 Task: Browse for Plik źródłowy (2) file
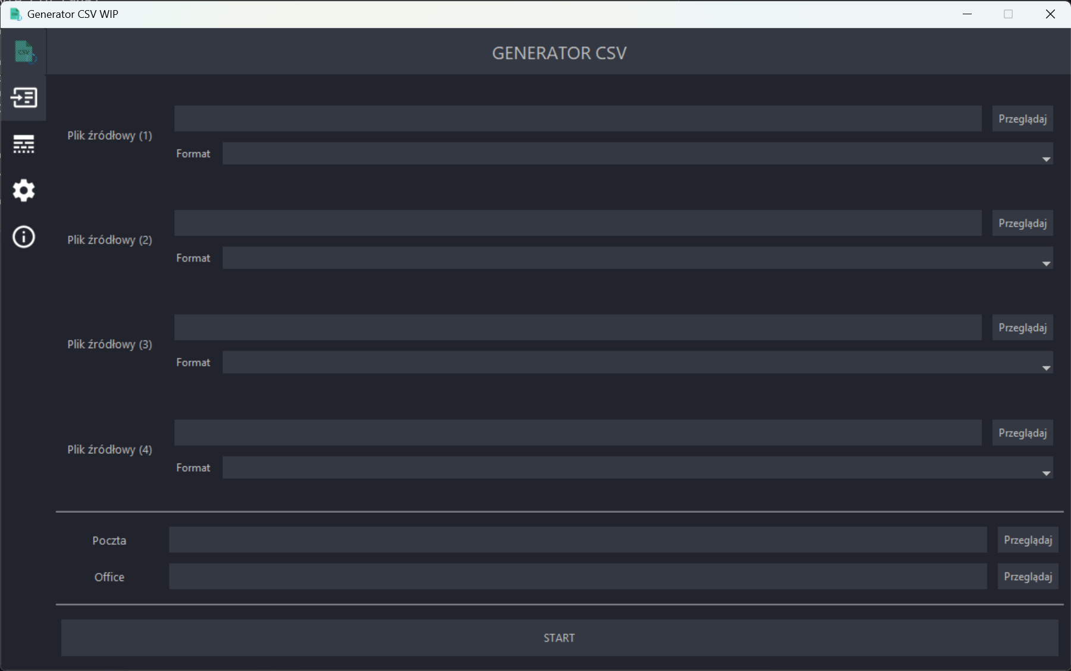point(1022,223)
